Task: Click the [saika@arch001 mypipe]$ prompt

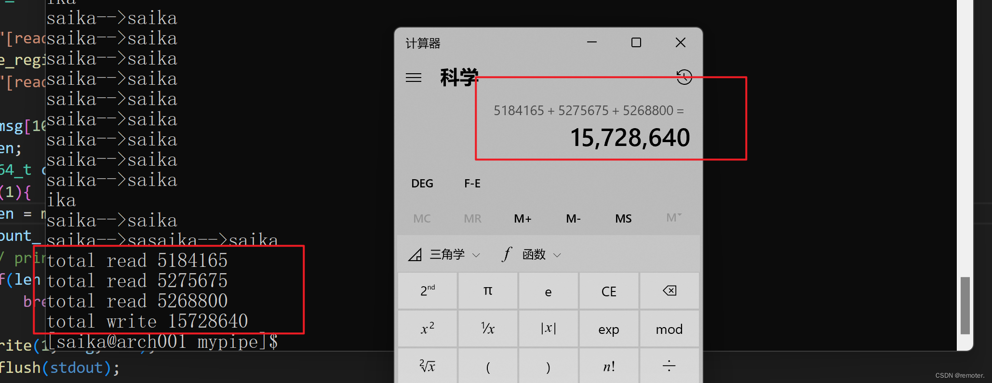Action: coord(163,342)
